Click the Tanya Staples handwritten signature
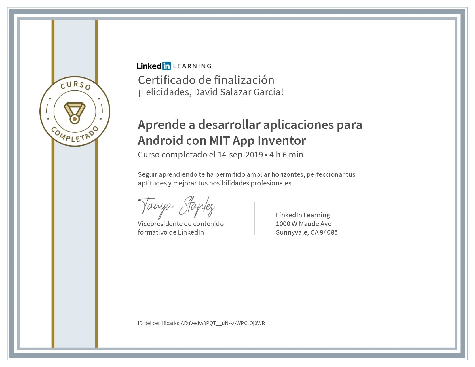The width and height of the screenshot is (475, 367). [176, 207]
